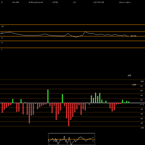Click the label -2 in the mini chart
This screenshot has height=145, width=145.
[x=93, y=141]
